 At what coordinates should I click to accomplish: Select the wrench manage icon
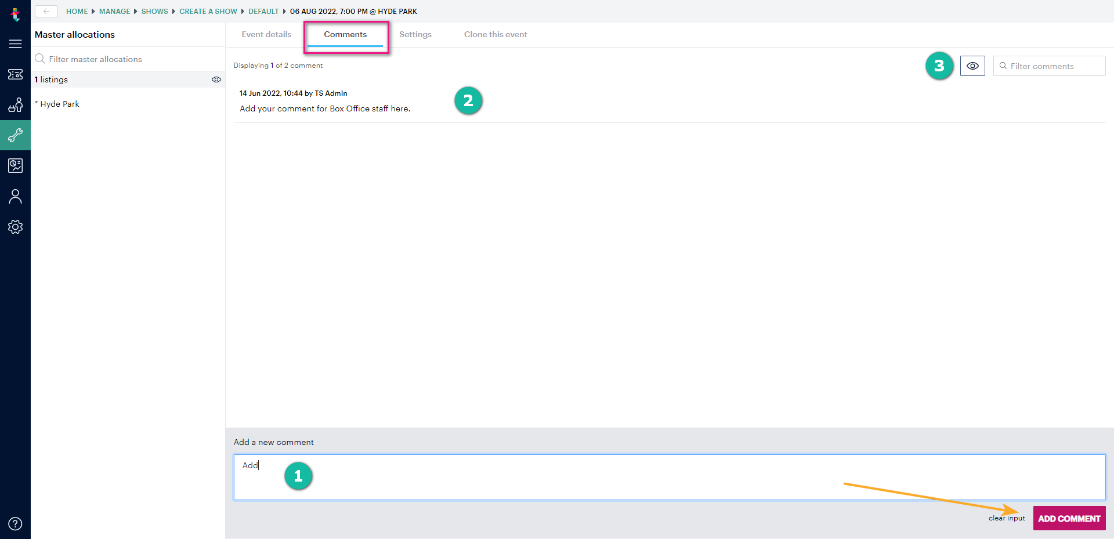tap(16, 135)
